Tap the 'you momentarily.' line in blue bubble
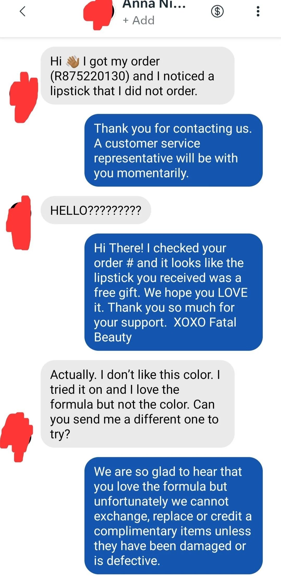The height and width of the screenshot is (580, 281). pos(141,173)
